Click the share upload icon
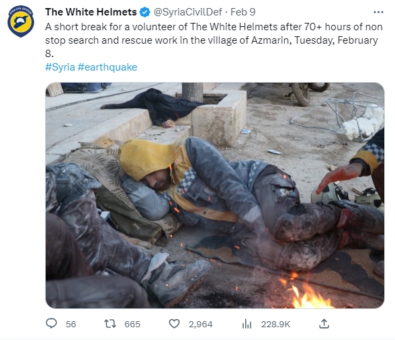This screenshot has height=340, width=395. click(x=324, y=324)
